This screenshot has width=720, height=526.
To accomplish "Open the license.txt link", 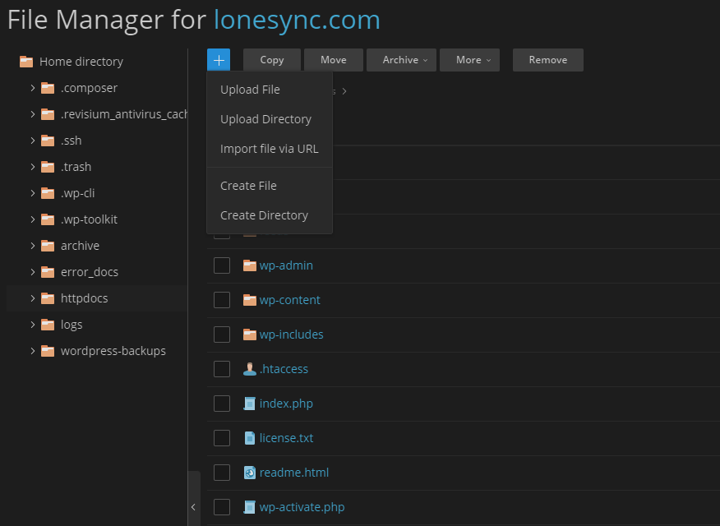I will coord(284,438).
